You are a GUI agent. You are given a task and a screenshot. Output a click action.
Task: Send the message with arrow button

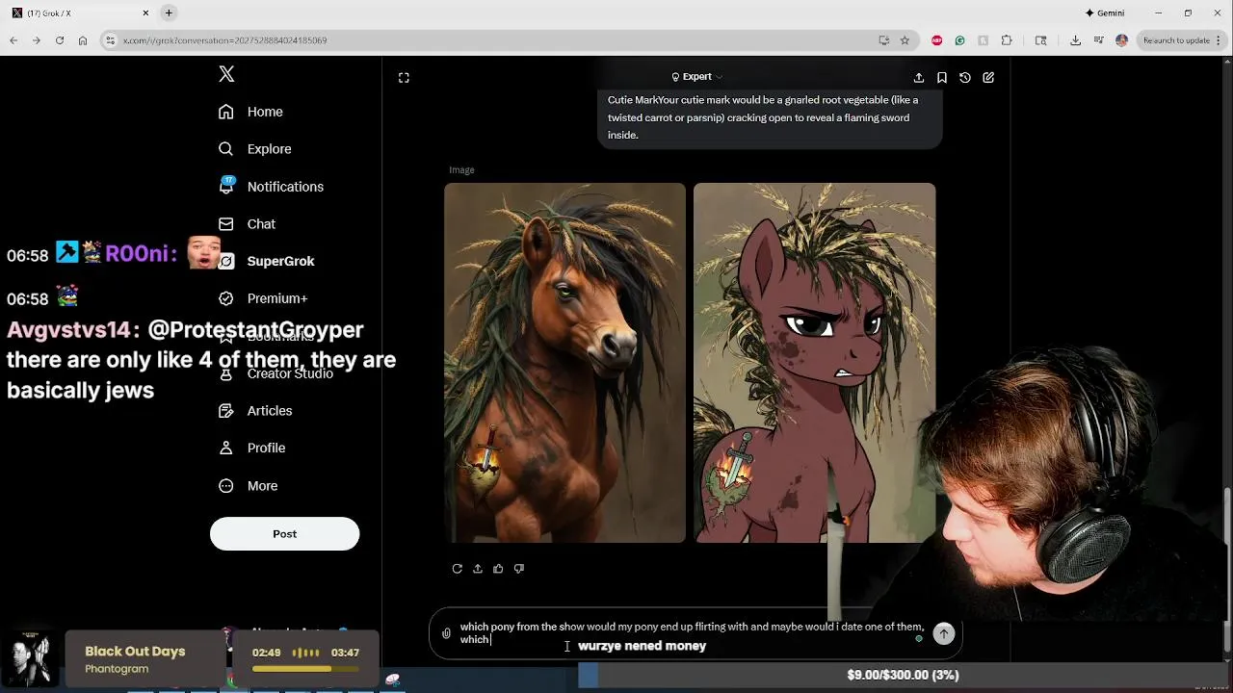click(944, 632)
